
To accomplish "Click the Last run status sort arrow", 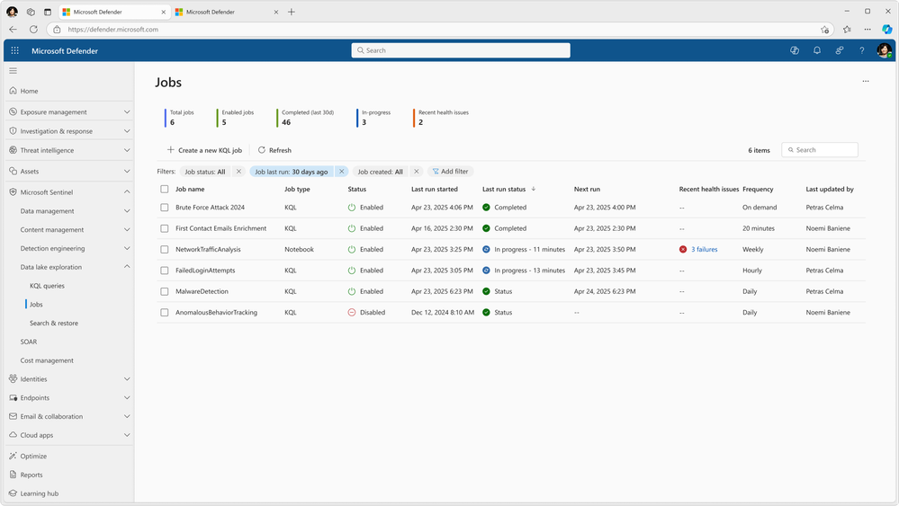I will click(534, 189).
